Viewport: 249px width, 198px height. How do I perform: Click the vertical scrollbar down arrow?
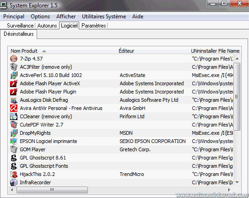point(237,182)
